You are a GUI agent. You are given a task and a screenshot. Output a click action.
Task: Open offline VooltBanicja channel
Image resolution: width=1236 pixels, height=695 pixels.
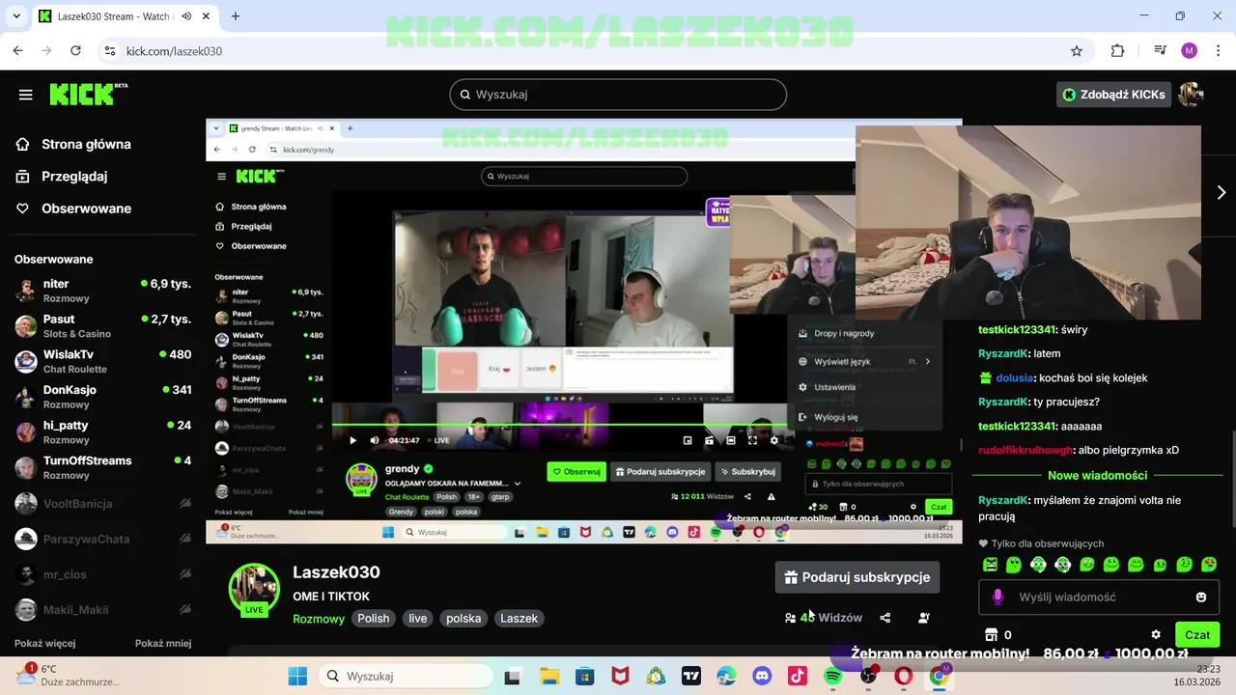coord(101,503)
